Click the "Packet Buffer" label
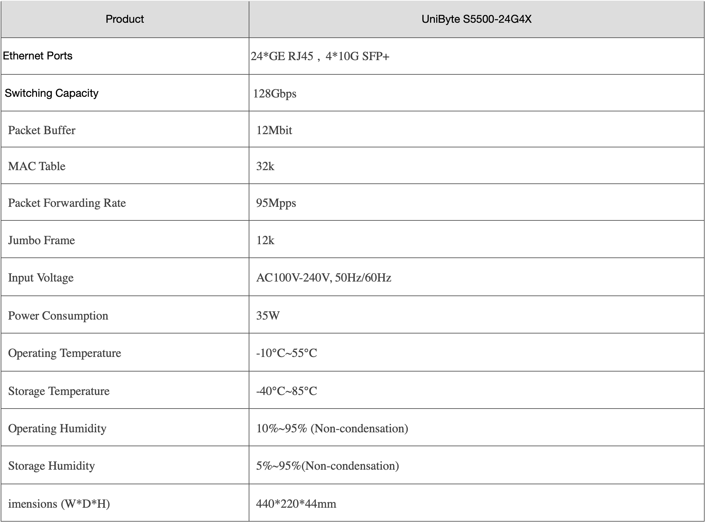Viewport: 706px width, 523px height. 42,130
